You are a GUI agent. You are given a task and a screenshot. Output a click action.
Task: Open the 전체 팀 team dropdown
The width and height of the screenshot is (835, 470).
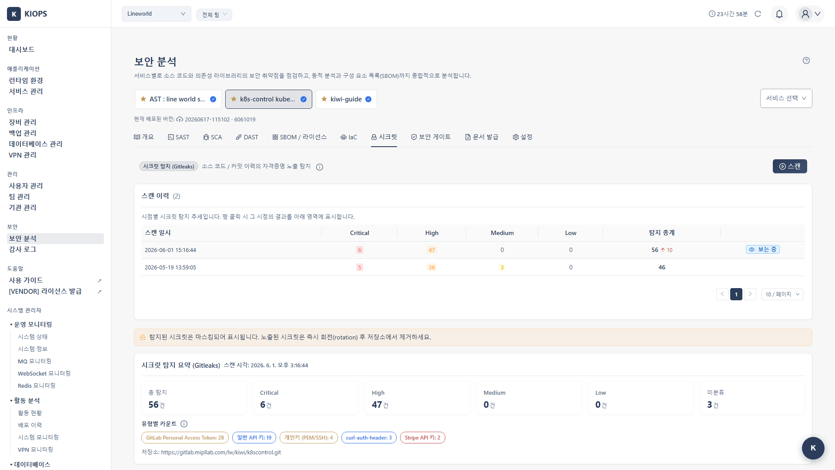[x=214, y=14]
